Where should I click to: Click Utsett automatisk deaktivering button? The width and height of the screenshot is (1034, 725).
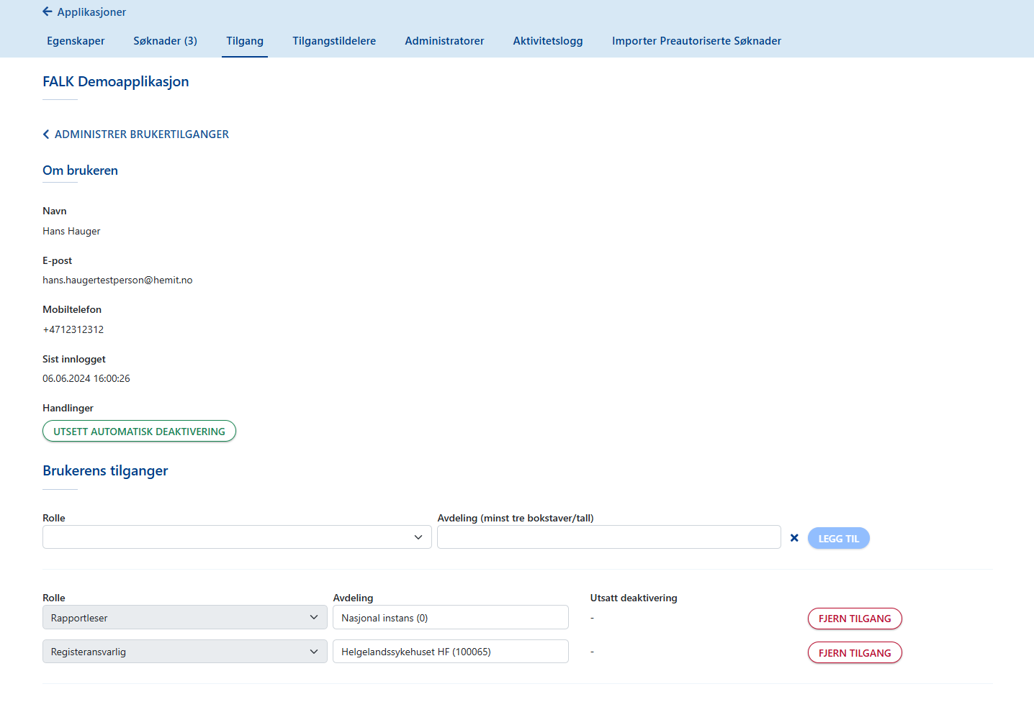pyautogui.click(x=139, y=432)
